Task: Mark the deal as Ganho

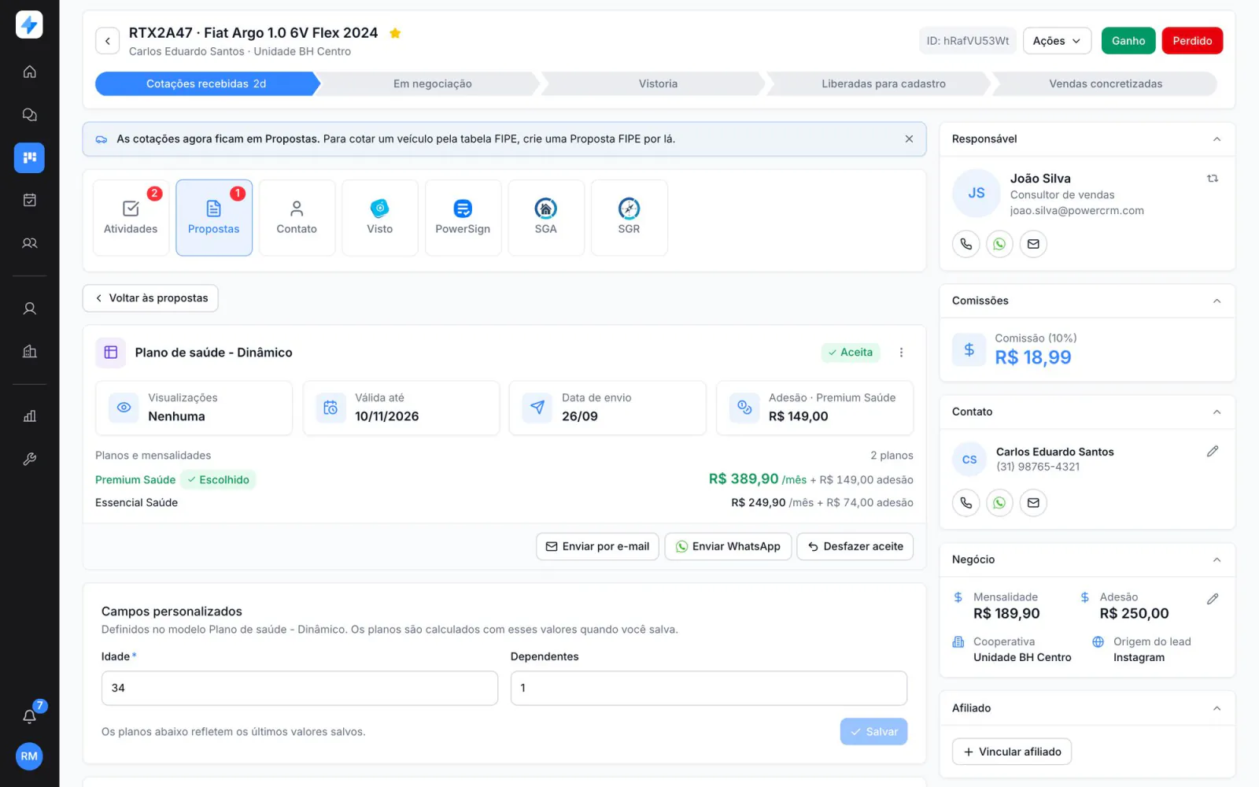Action: (x=1128, y=41)
